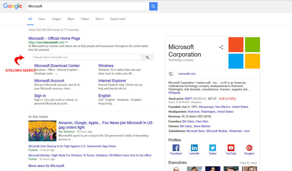Click the blue search magnifier button

point(153,6)
